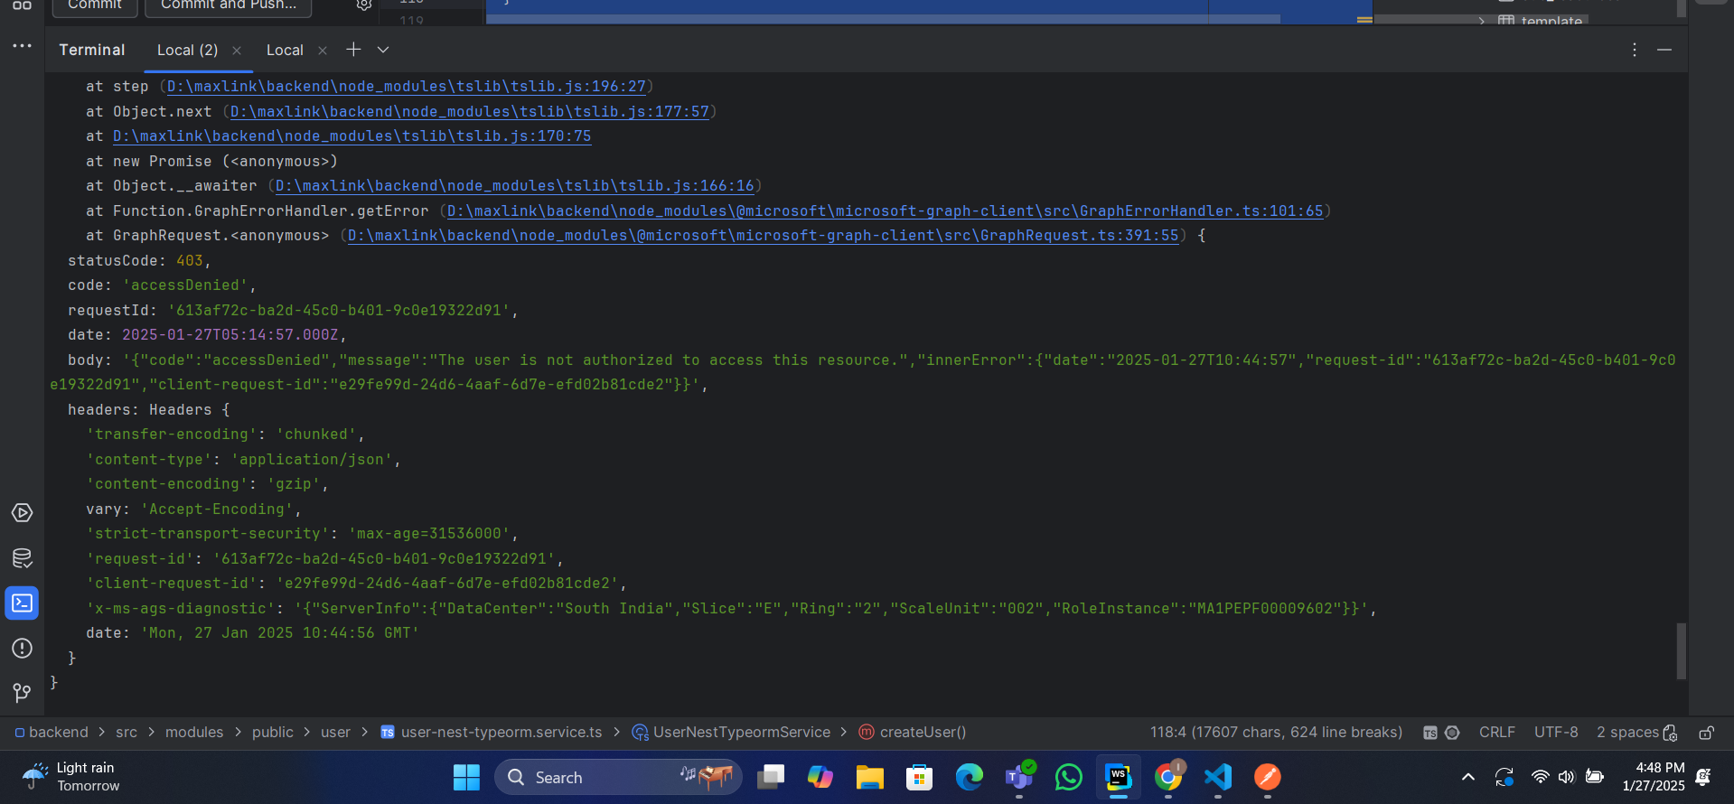1734x804 pixels.
Task: Click the backend breadcrumb in navigation bar
Action: [x=52, y=733]
